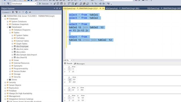Viewport: 181px width, 102px height.
Task: Display the estimated execution plan
Action: [x=58, y=4]
